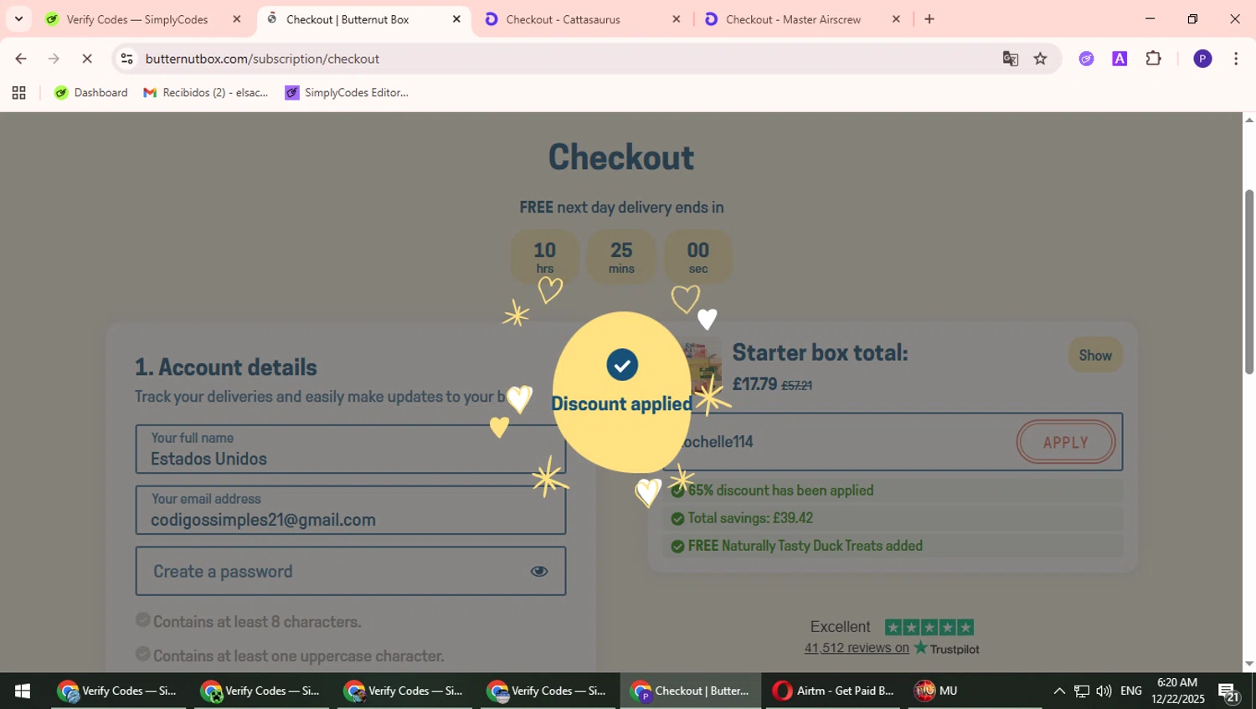The height and width of the screenshot is (709, 1256).
Task: Switch to Verify Codes — SimplyCodes tab
Action: (x=136, y=19)
